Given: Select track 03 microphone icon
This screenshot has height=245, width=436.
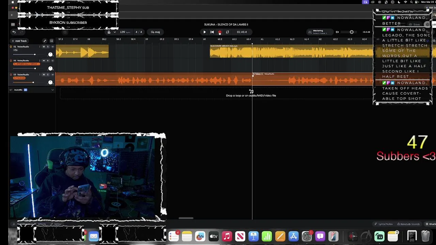Looking at the screenshot, I should click(x=11, y=75).
